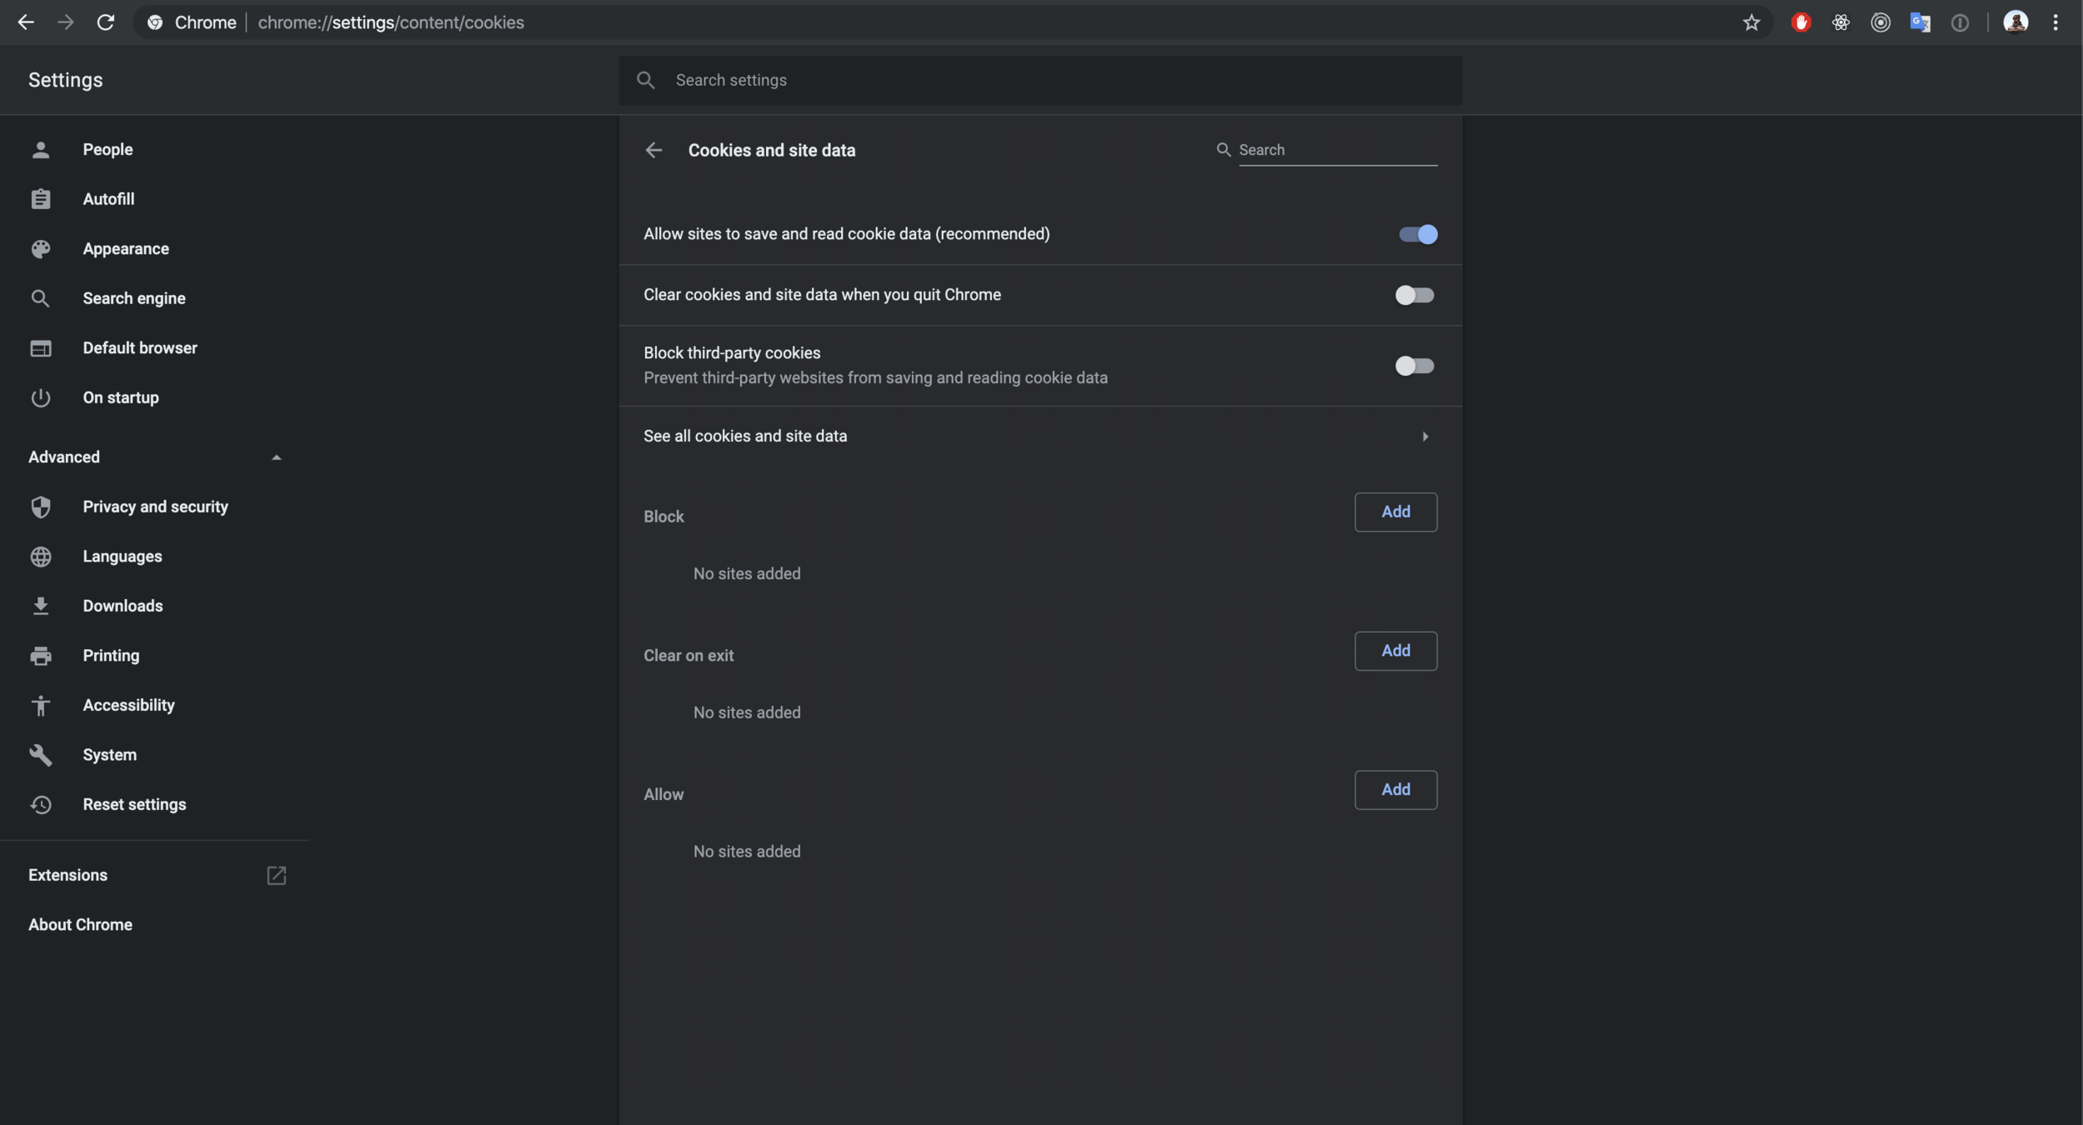Click the React DevTools extension icon
2083x1125 pixels.
point(1840,22)
